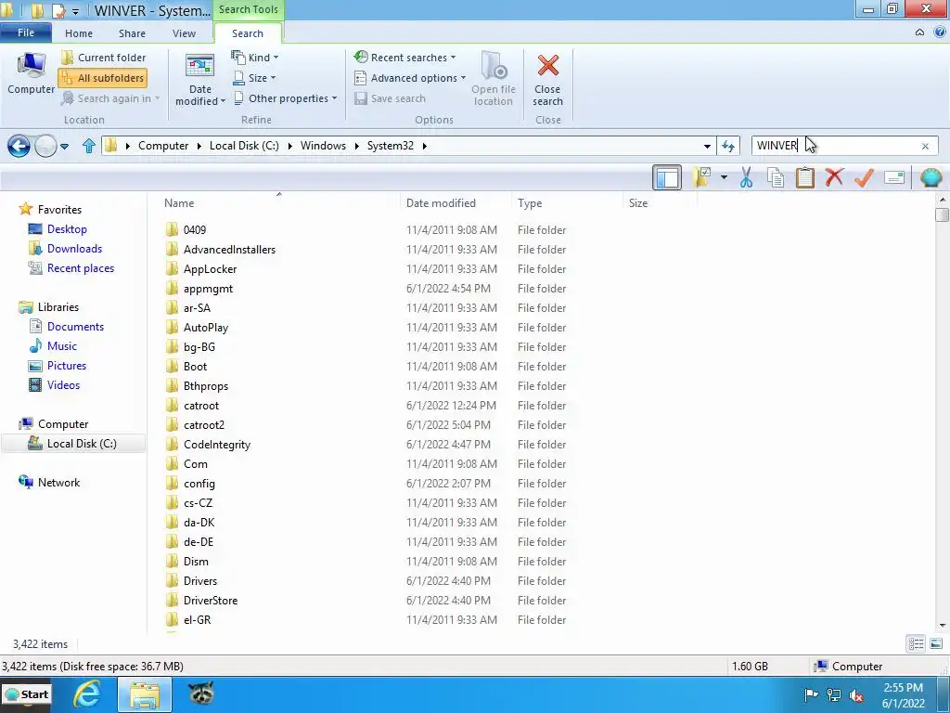Open Recent searches dropdown
This screenshot has height=713, width=950.
coord(404,58)
